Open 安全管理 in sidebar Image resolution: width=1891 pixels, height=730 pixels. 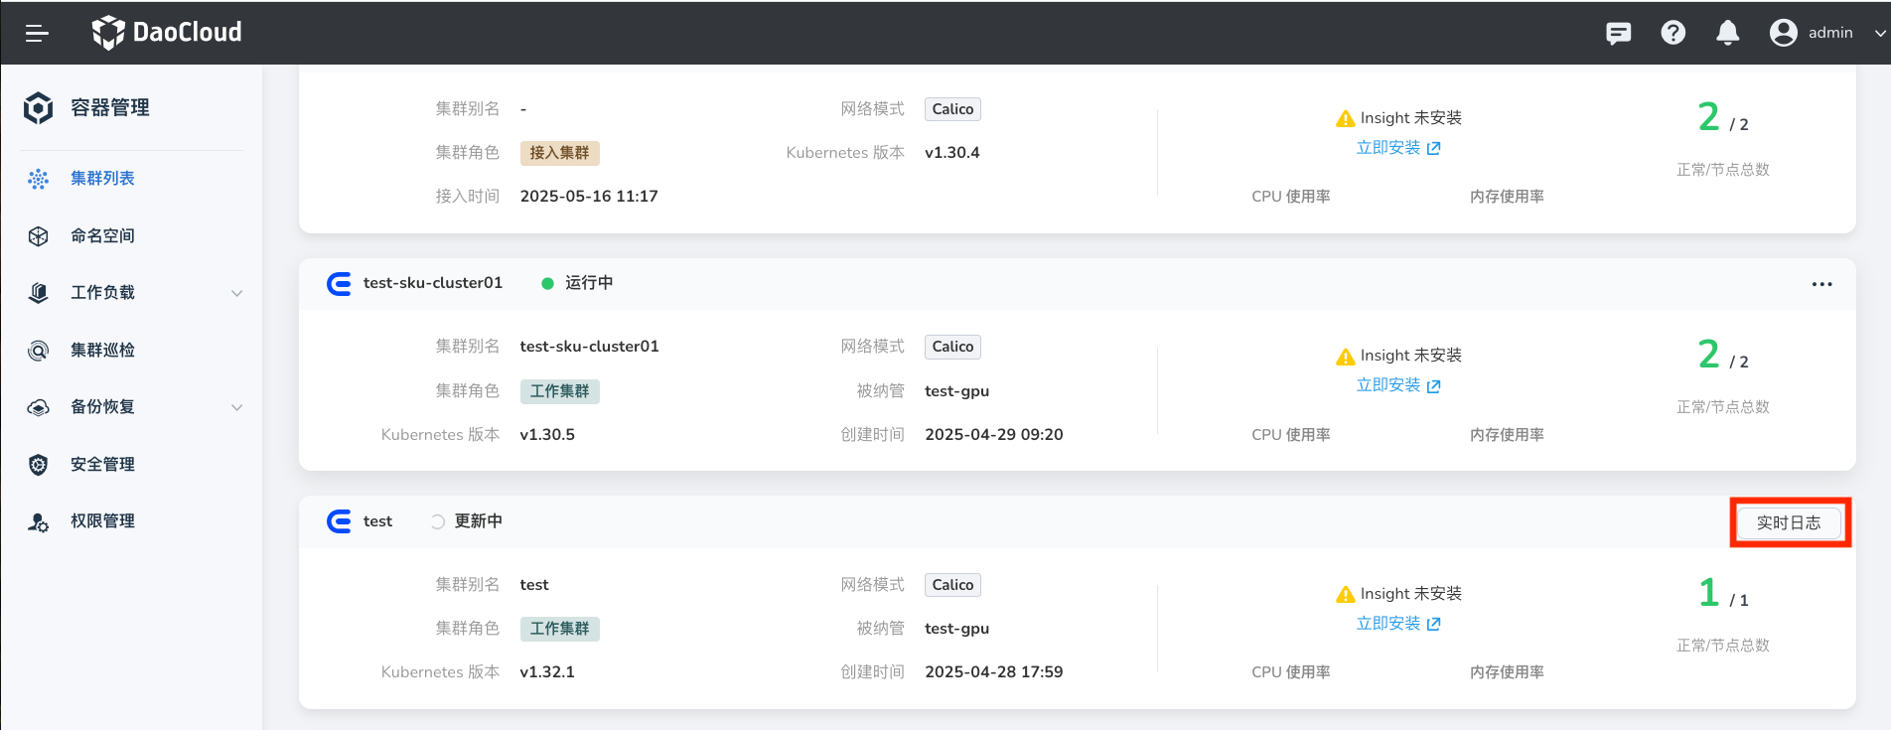coord(102,464)
